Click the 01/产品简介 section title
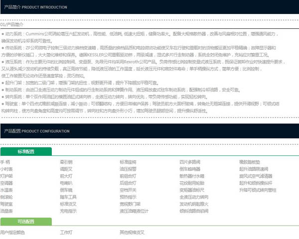 tap(12, 23)
